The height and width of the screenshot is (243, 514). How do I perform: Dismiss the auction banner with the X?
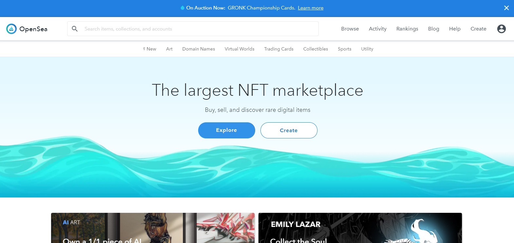click(x=506, y=8)
